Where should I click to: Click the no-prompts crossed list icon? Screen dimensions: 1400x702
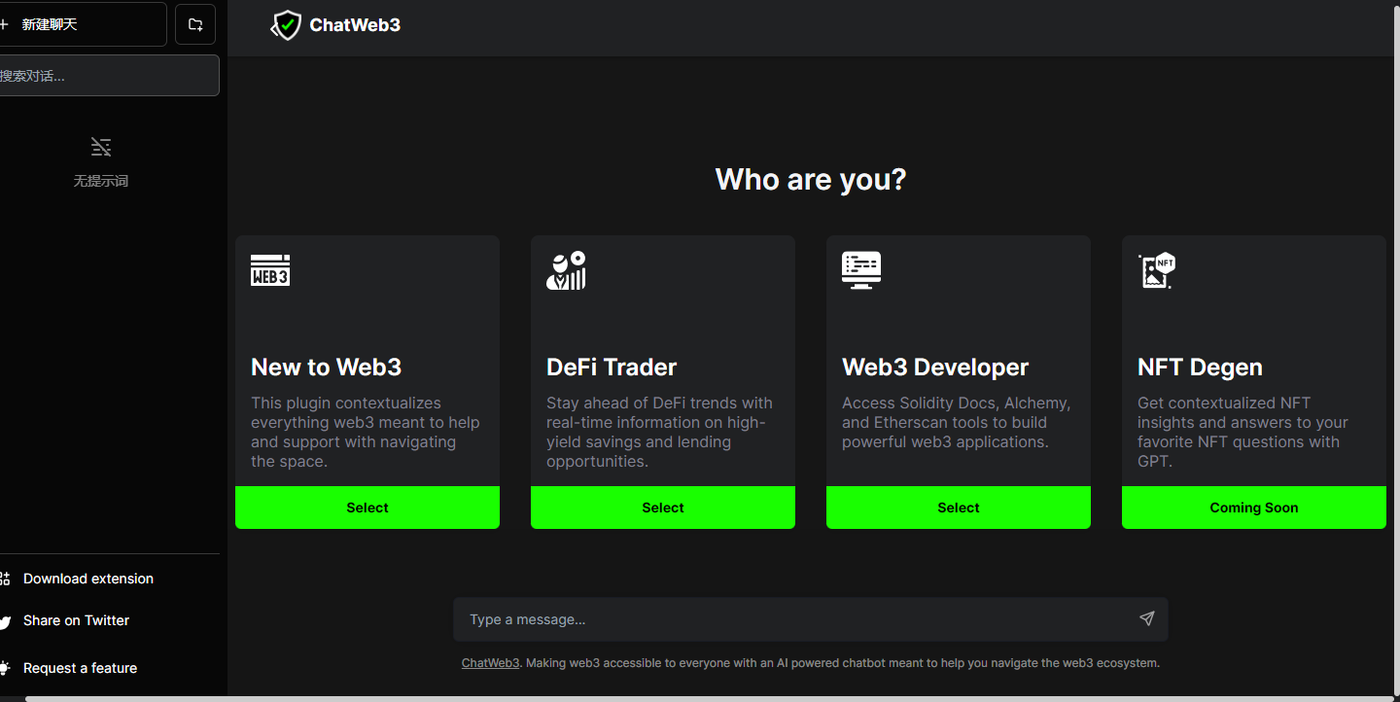pos(101,147)
